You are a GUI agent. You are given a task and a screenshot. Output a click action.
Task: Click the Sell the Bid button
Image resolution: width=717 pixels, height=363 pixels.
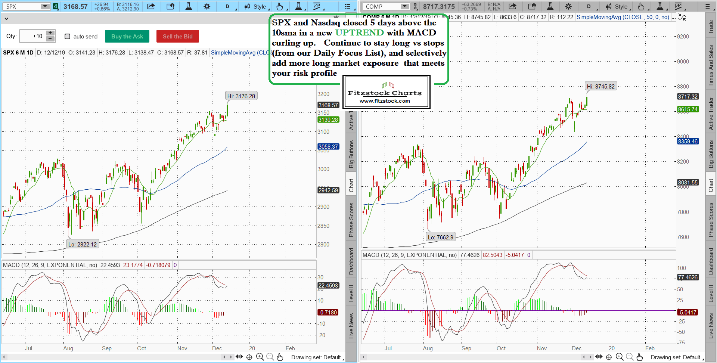point(177,36)
